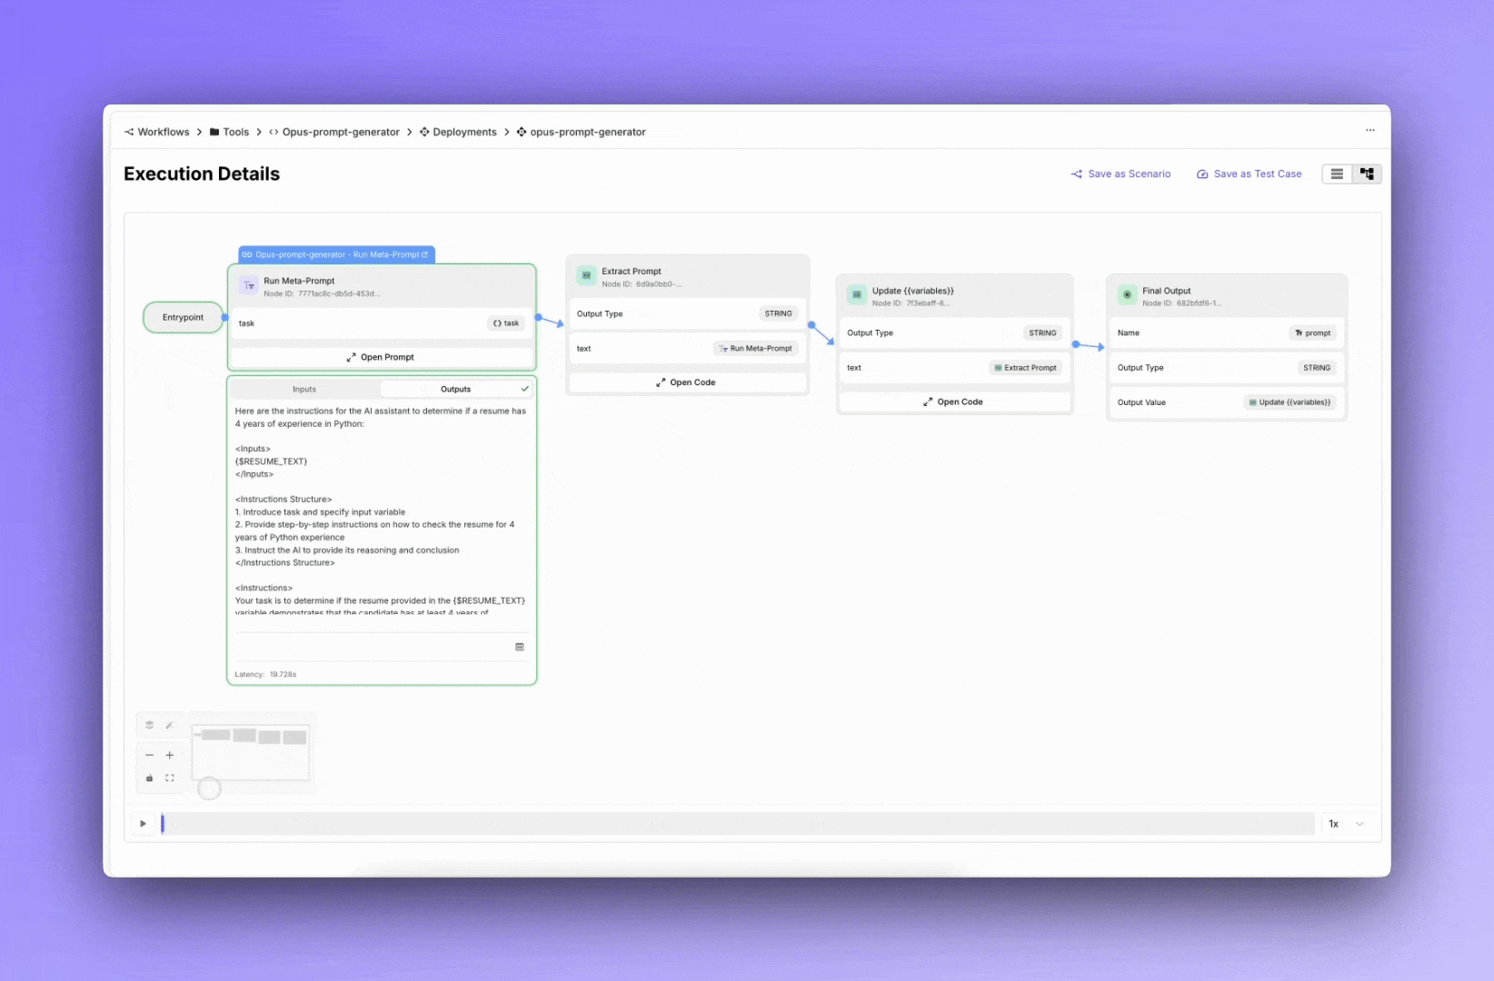Click the success checkmark on Outputs tab

(524, 389)
